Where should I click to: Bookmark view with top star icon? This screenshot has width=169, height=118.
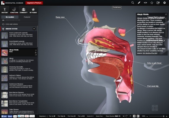coord(152,3)
